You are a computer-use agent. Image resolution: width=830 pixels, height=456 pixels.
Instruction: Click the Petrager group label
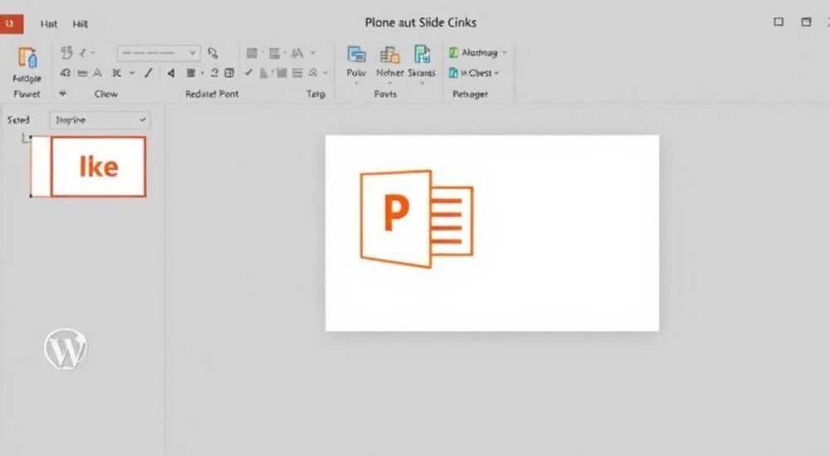(x=470, y=94)
